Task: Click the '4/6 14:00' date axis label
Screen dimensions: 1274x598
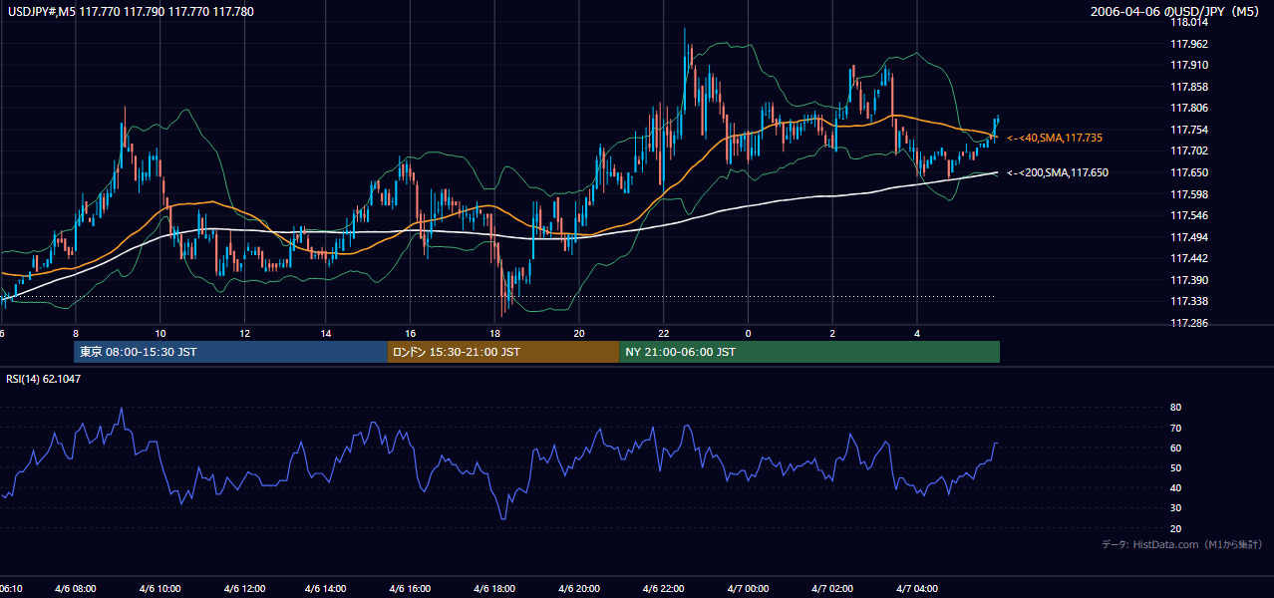Action: (325, 589)
